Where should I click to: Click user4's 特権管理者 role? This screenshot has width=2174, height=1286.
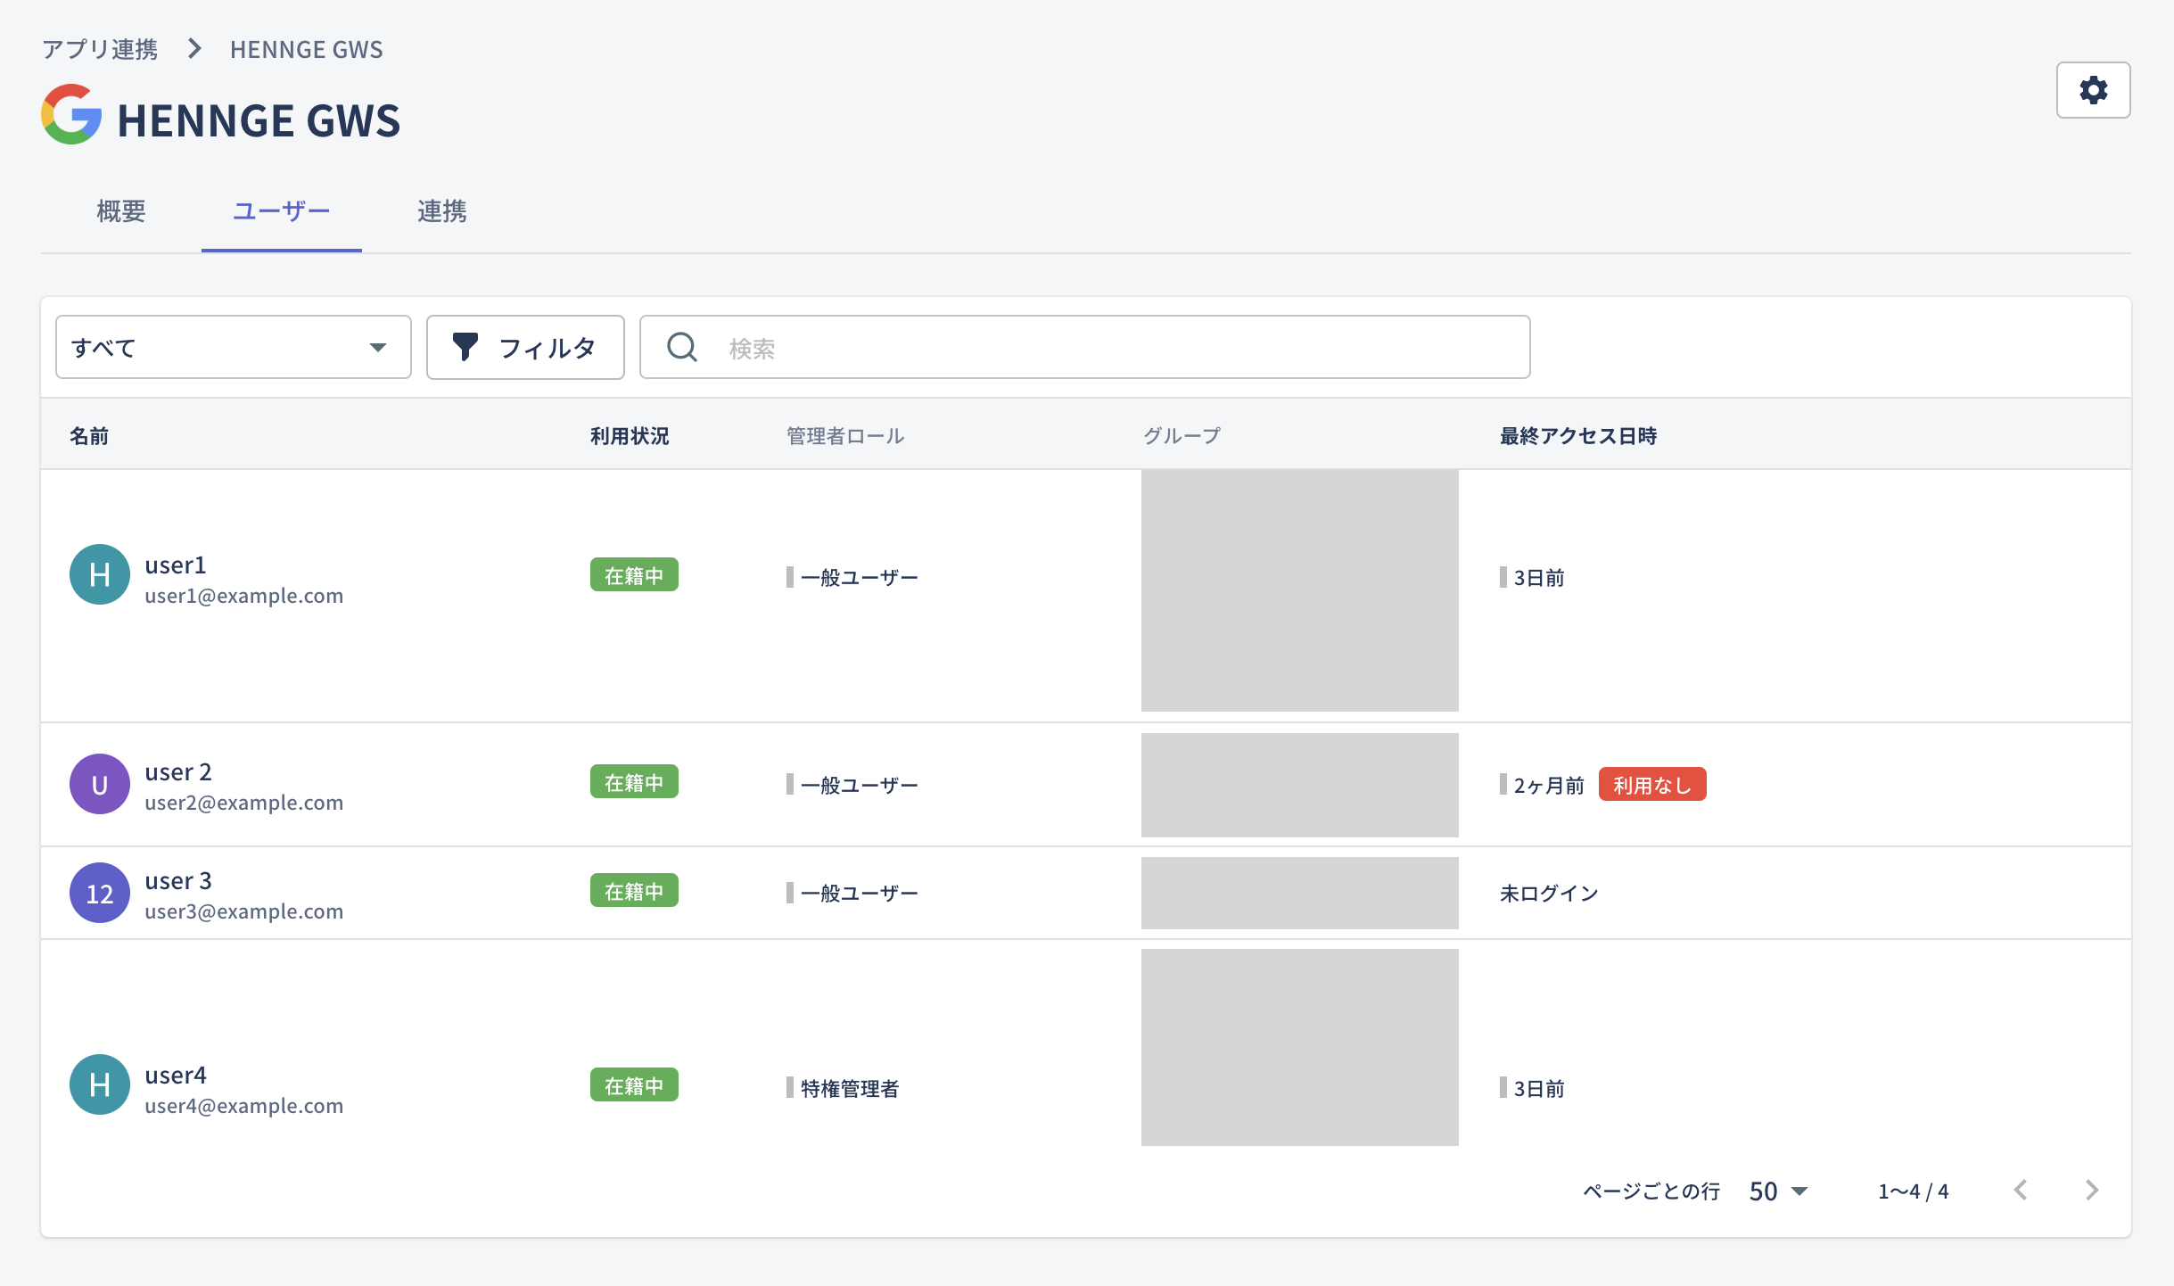pos(850,1089)
